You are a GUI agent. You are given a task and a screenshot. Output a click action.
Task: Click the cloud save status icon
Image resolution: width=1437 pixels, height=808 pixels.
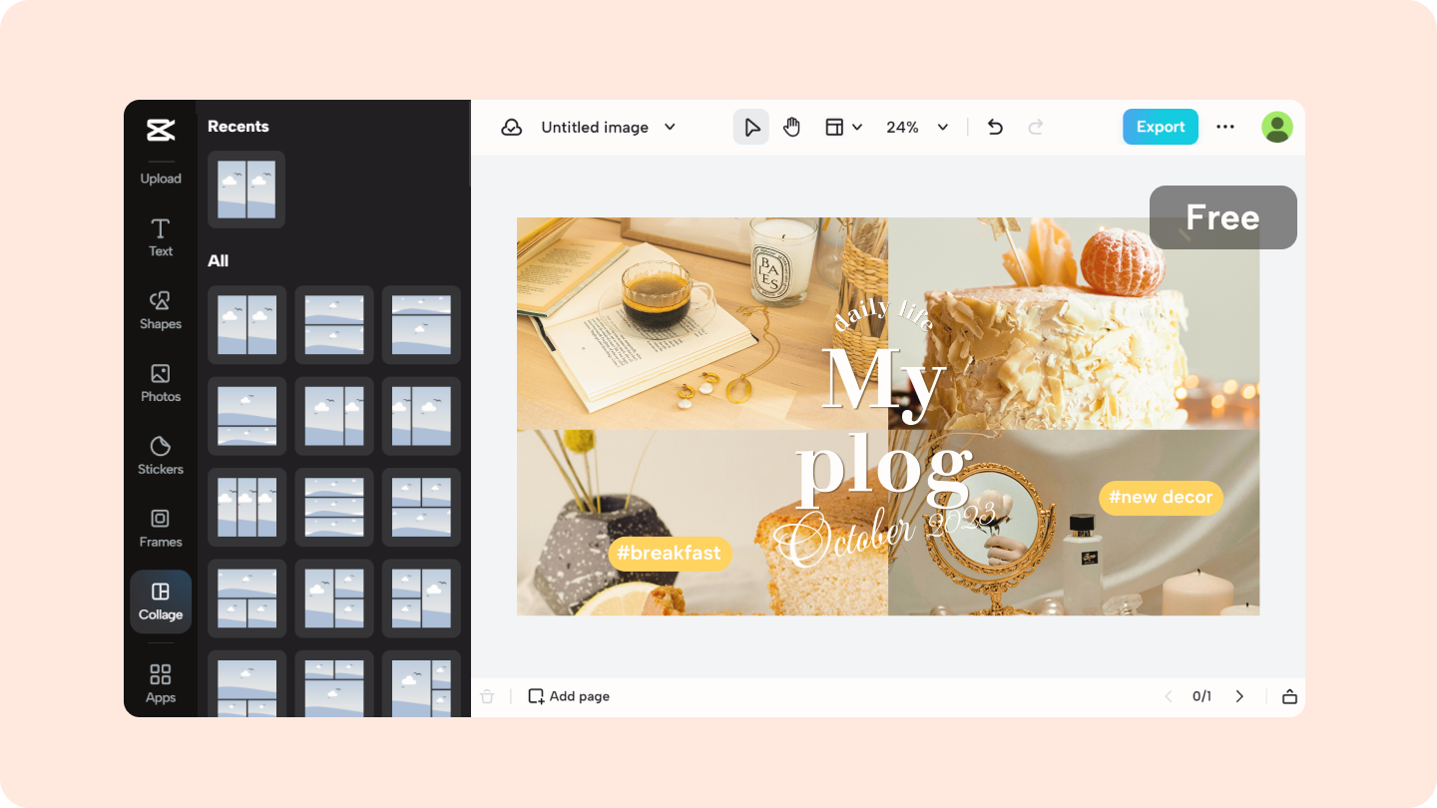pos(512,127)
